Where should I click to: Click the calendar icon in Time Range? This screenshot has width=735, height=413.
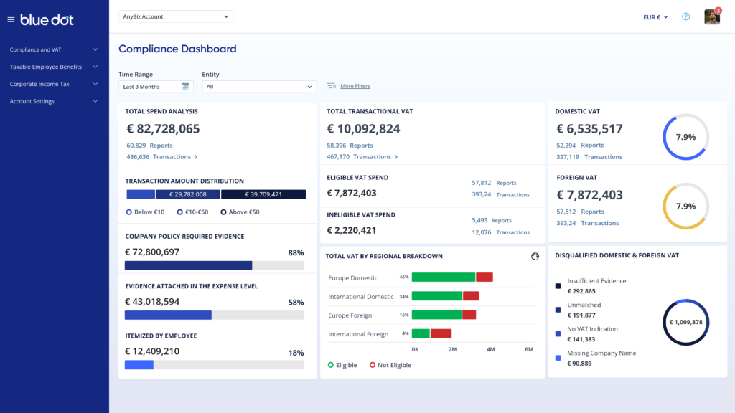(185, 87)
